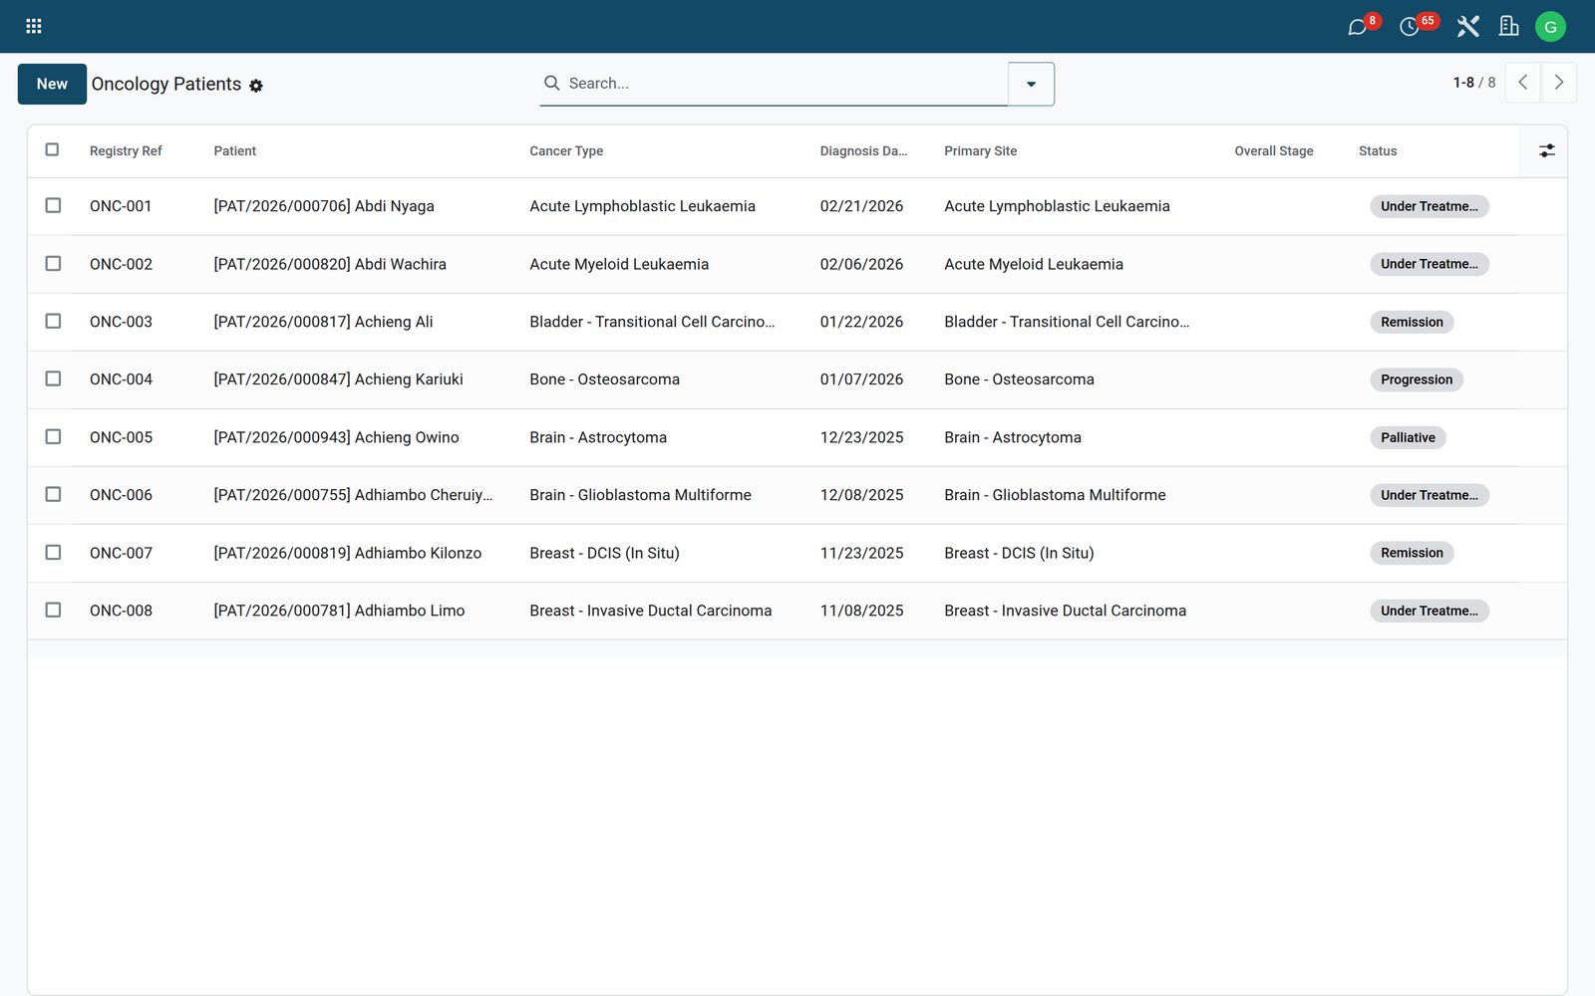
Task: Open the user avatar G menu
Action: pyautogui.click(x=1550, y=27)
